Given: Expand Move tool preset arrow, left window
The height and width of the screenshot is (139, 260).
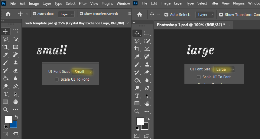Looking at the screenshot, I should pyautogui.click(x=27, y=14).
